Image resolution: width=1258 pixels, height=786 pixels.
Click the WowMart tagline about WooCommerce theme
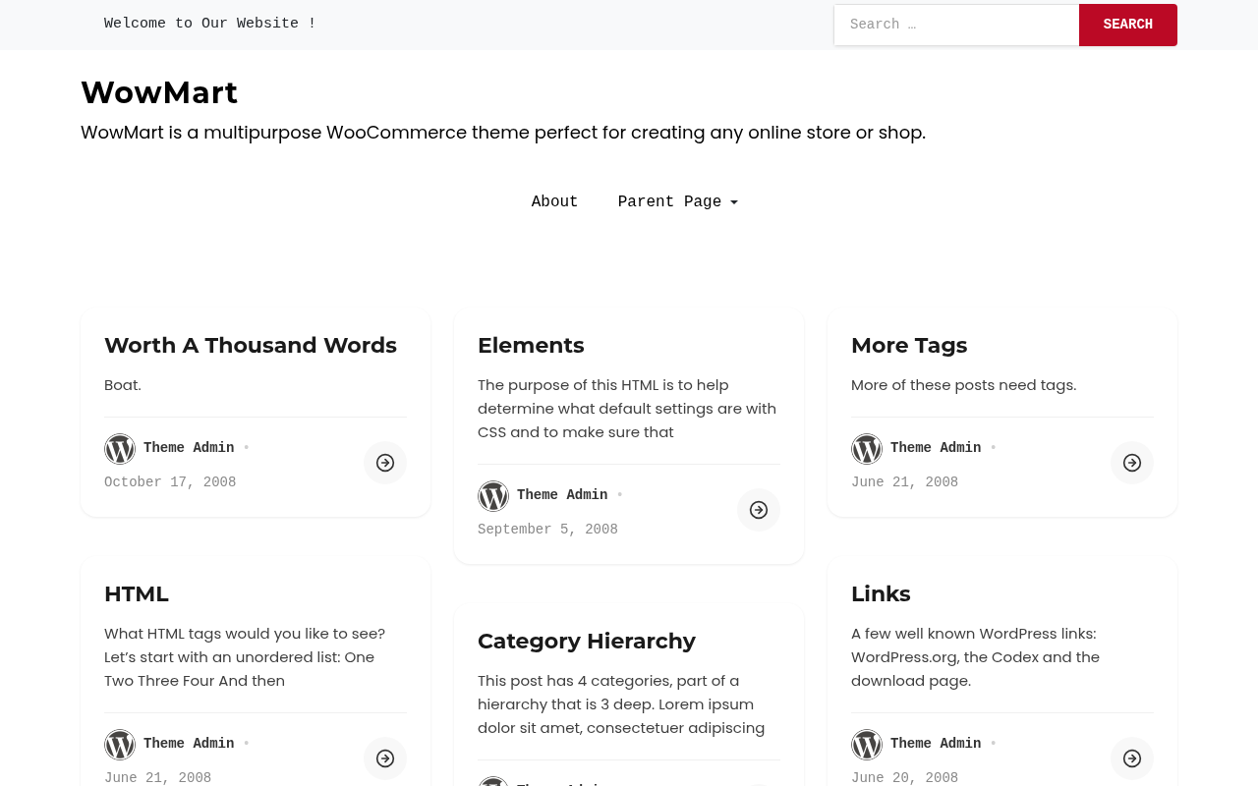point(503,133)
